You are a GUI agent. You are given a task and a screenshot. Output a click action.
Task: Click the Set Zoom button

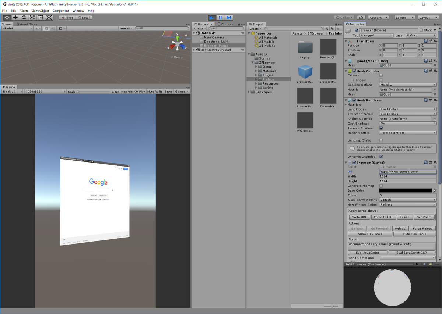coord(424,217)
